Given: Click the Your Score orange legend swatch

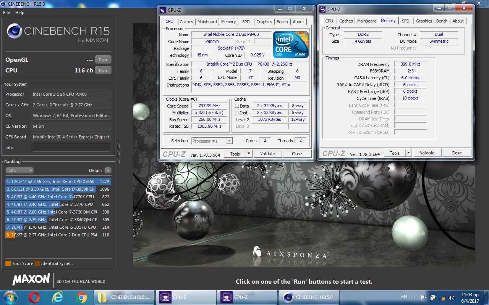Looking at the screenshot, I should pos(8,263).
